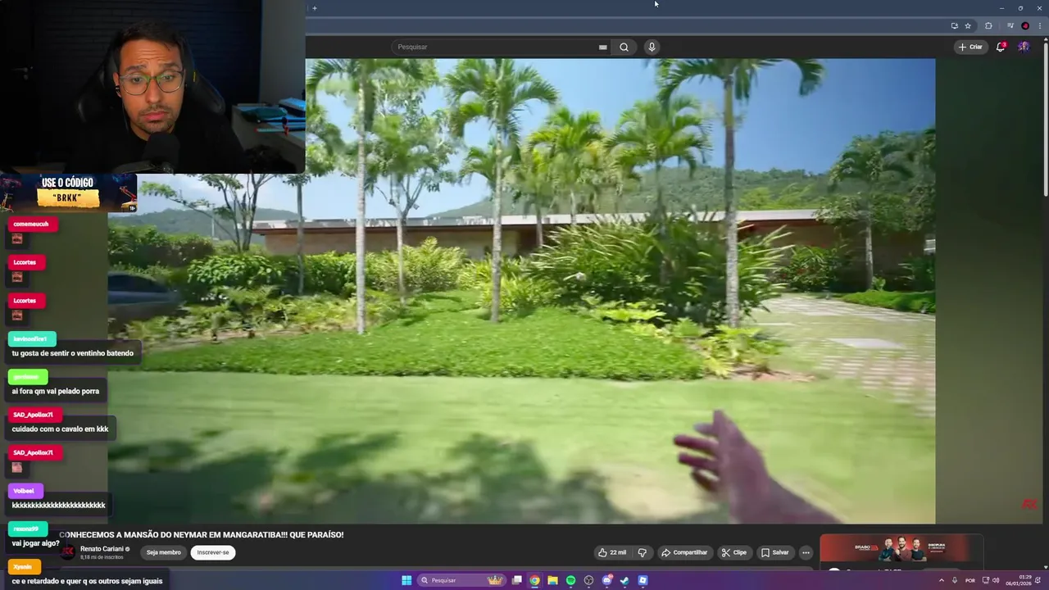Click chat message 'cuidado com o cavalo em kkk'
The image size is (1049, 590).
click(60, 429)
